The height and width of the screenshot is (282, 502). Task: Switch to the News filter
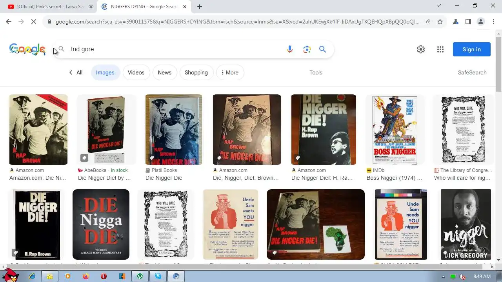point(165,72)
